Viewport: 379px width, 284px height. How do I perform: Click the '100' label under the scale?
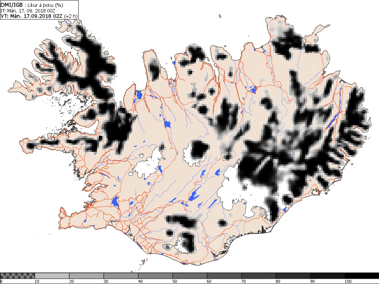pos(348,281)
